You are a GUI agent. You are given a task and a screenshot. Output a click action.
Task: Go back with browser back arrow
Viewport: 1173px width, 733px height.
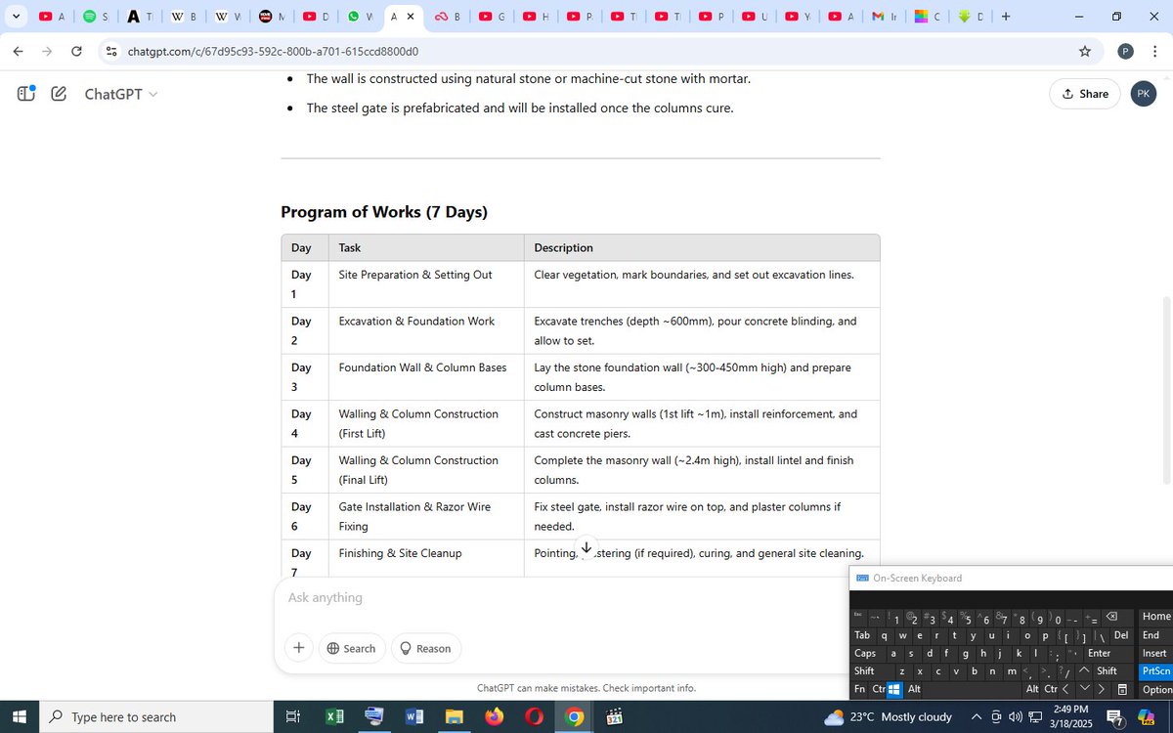click(18, 51)
